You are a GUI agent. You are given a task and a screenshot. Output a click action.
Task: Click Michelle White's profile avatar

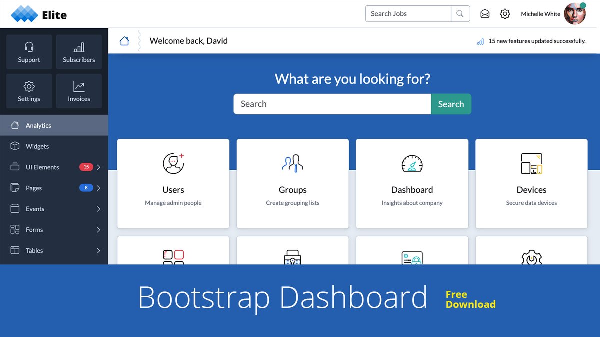[x=575, y=14]
